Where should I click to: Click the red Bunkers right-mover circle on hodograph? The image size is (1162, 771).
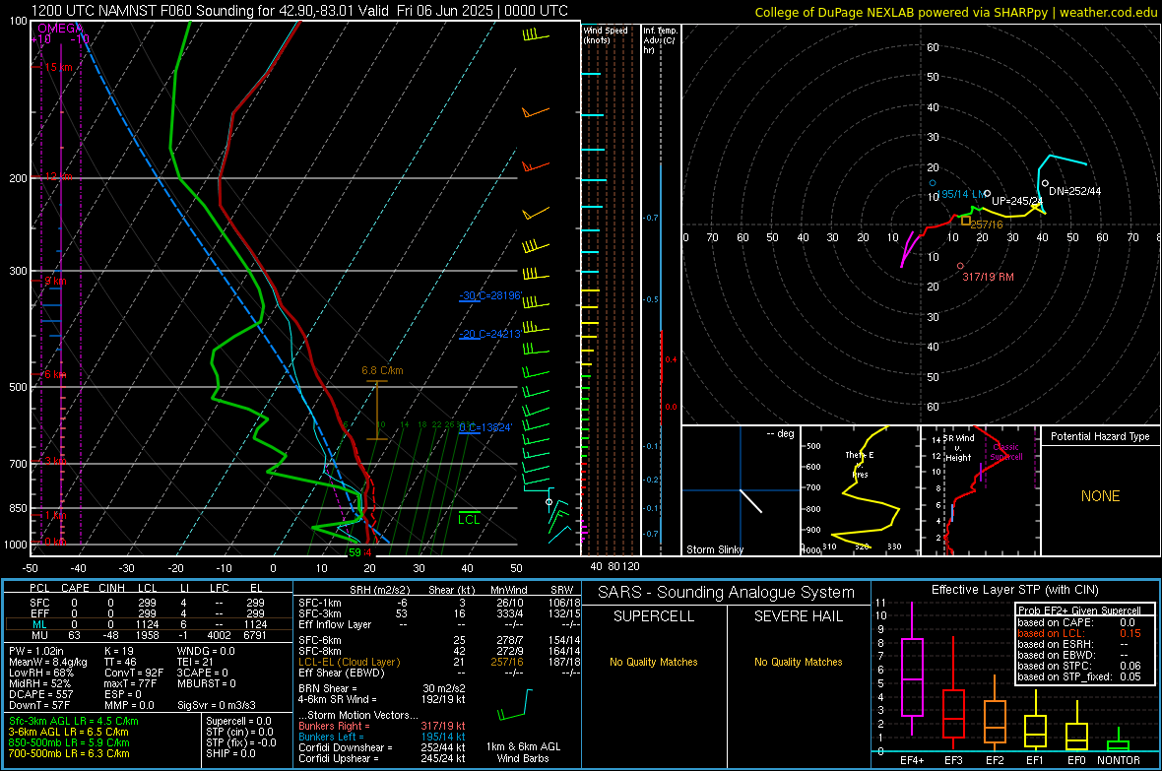click(960, 266)
